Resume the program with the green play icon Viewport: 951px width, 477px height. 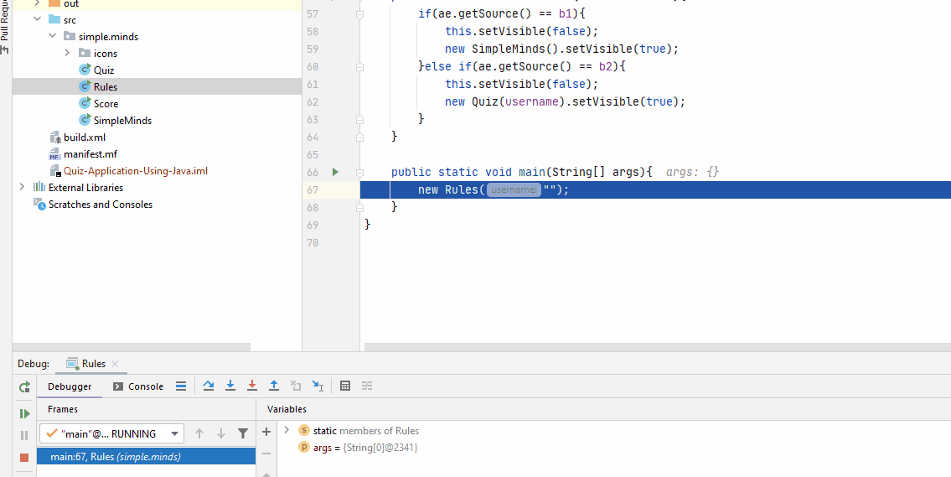(x=24, y=413)
